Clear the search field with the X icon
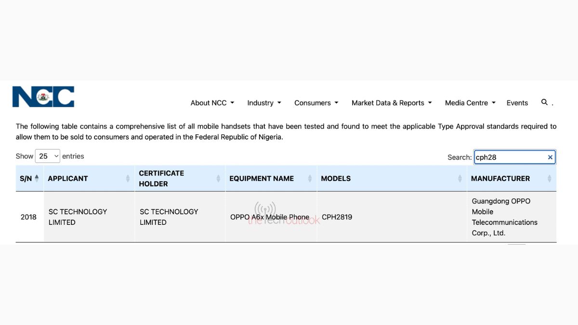578x325 pixels. [550, 157]
